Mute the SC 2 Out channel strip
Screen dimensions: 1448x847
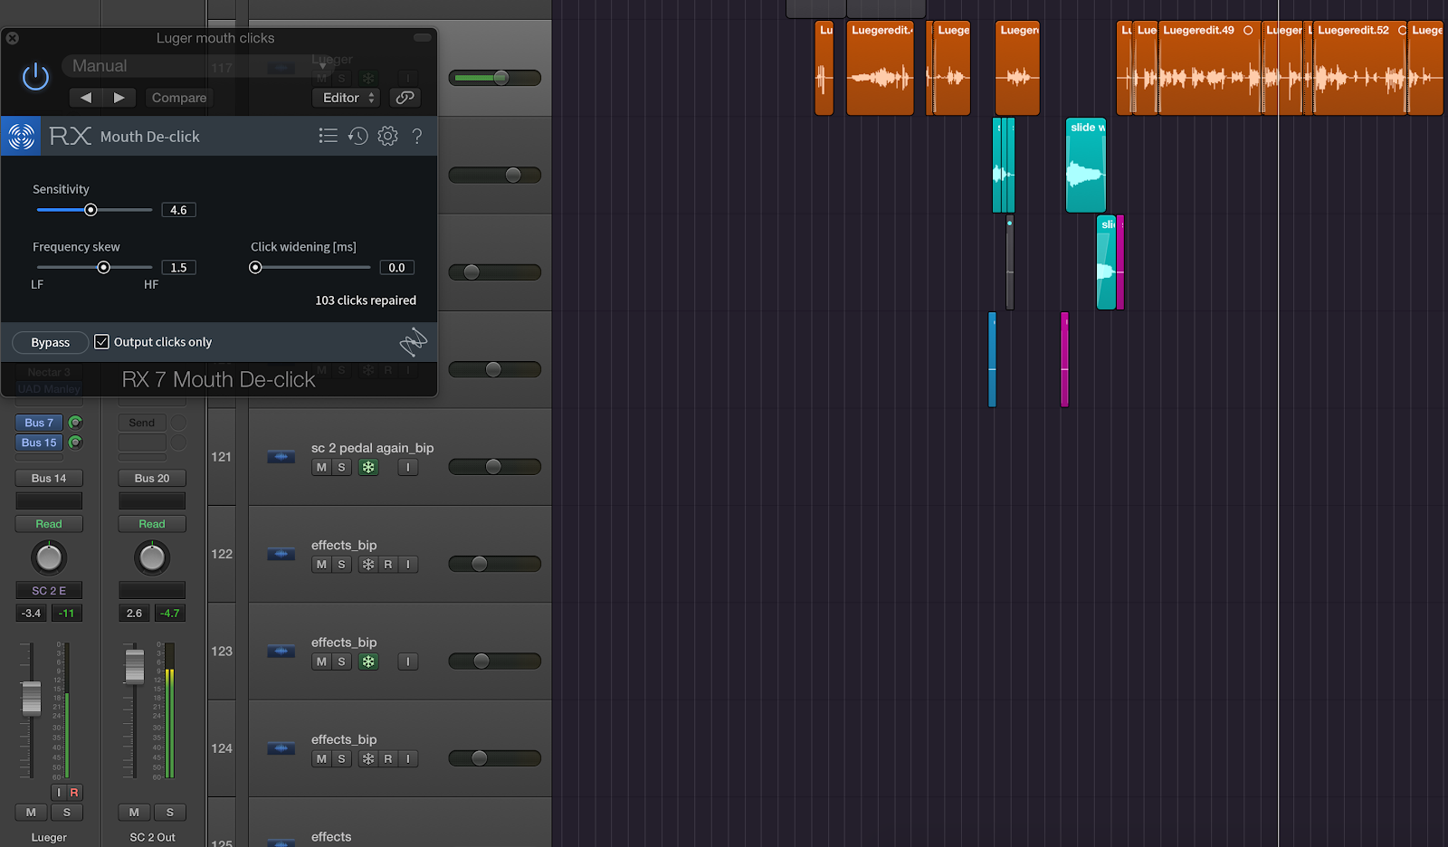click(134, 813)
